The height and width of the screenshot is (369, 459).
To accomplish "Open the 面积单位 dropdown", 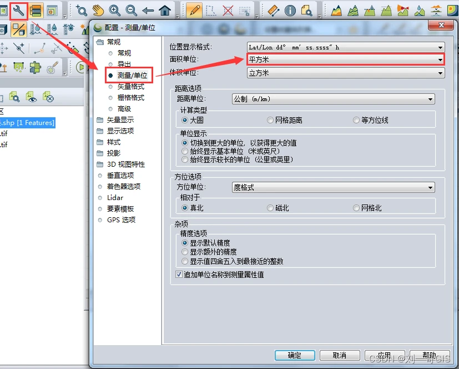I will [x=346, y=59].
